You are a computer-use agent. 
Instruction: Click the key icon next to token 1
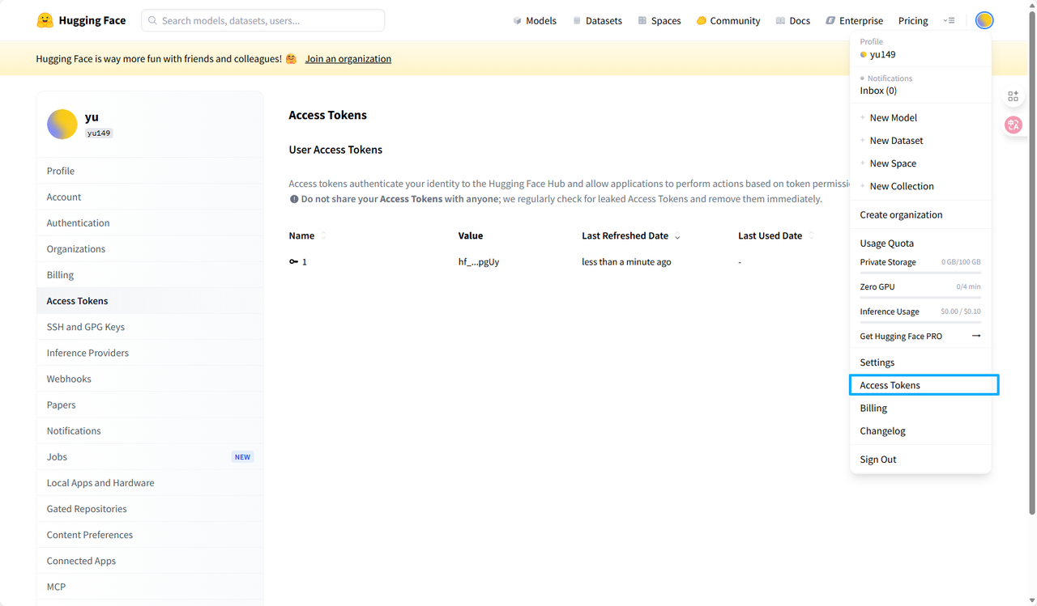[x=293, y=262]
